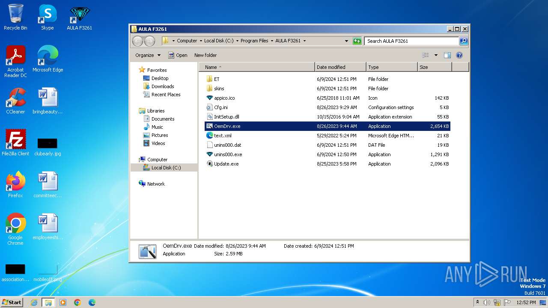Viewport: 548px width, 308px height.
Task: Click inside the Search AULA F3261 field
Action: pyautogui.click(x=411, y=41)
